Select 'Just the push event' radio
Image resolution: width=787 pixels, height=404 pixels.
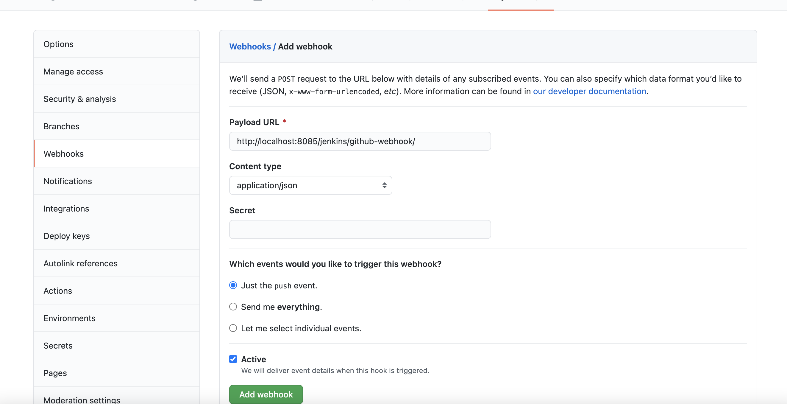pos(233,285)
